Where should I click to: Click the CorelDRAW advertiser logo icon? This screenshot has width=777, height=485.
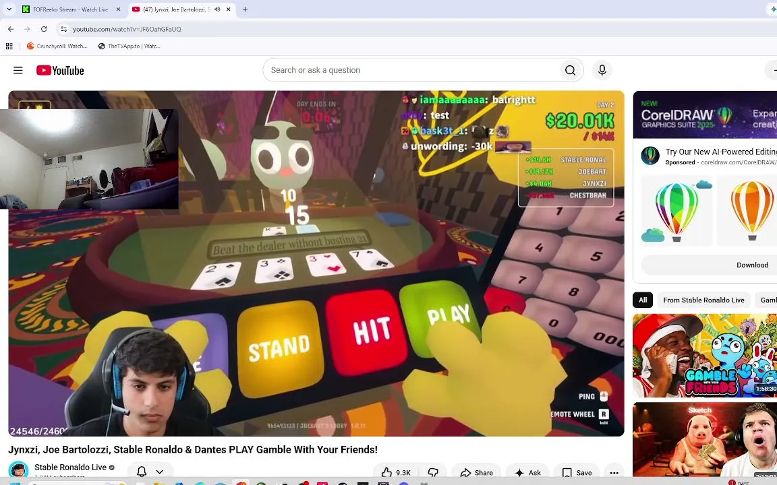click(650, 156)
